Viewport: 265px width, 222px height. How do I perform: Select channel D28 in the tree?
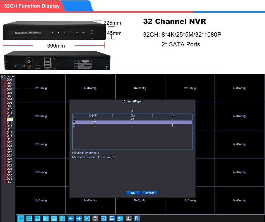[x=9, y=169]
